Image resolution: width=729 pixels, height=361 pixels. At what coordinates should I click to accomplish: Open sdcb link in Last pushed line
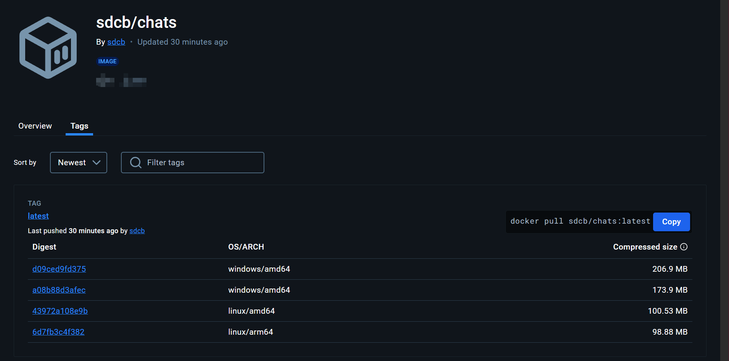[x=137, y=231]
